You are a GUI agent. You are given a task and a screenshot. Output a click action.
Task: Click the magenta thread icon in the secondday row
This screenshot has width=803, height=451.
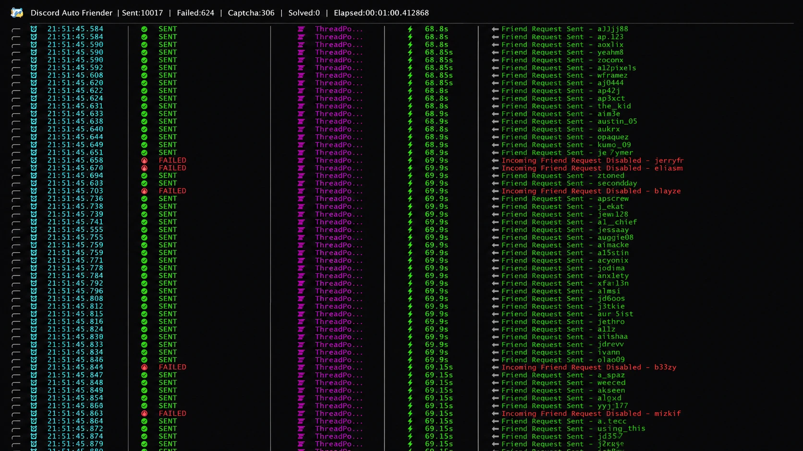301,183
